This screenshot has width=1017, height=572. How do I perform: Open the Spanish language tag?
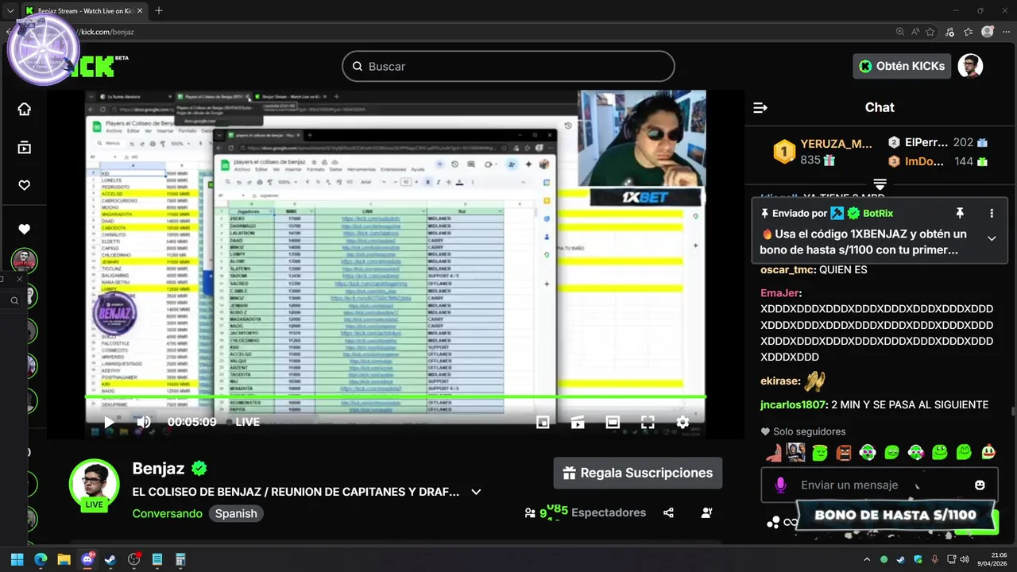point(236,513)
